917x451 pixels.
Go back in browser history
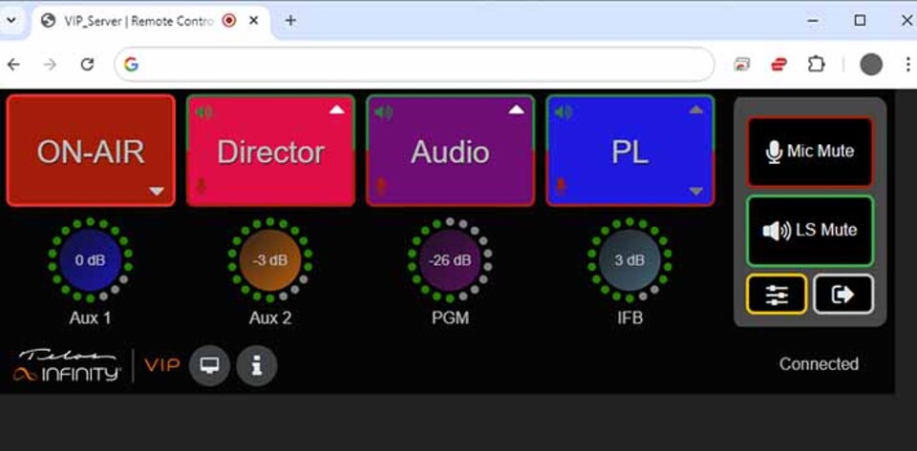coord(12,64)
